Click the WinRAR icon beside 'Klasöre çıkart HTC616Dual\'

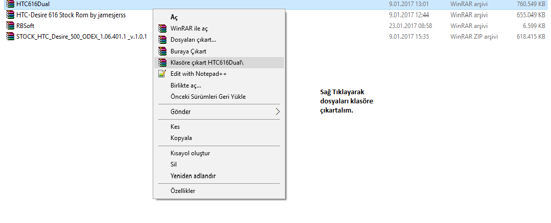coord(162,63)
